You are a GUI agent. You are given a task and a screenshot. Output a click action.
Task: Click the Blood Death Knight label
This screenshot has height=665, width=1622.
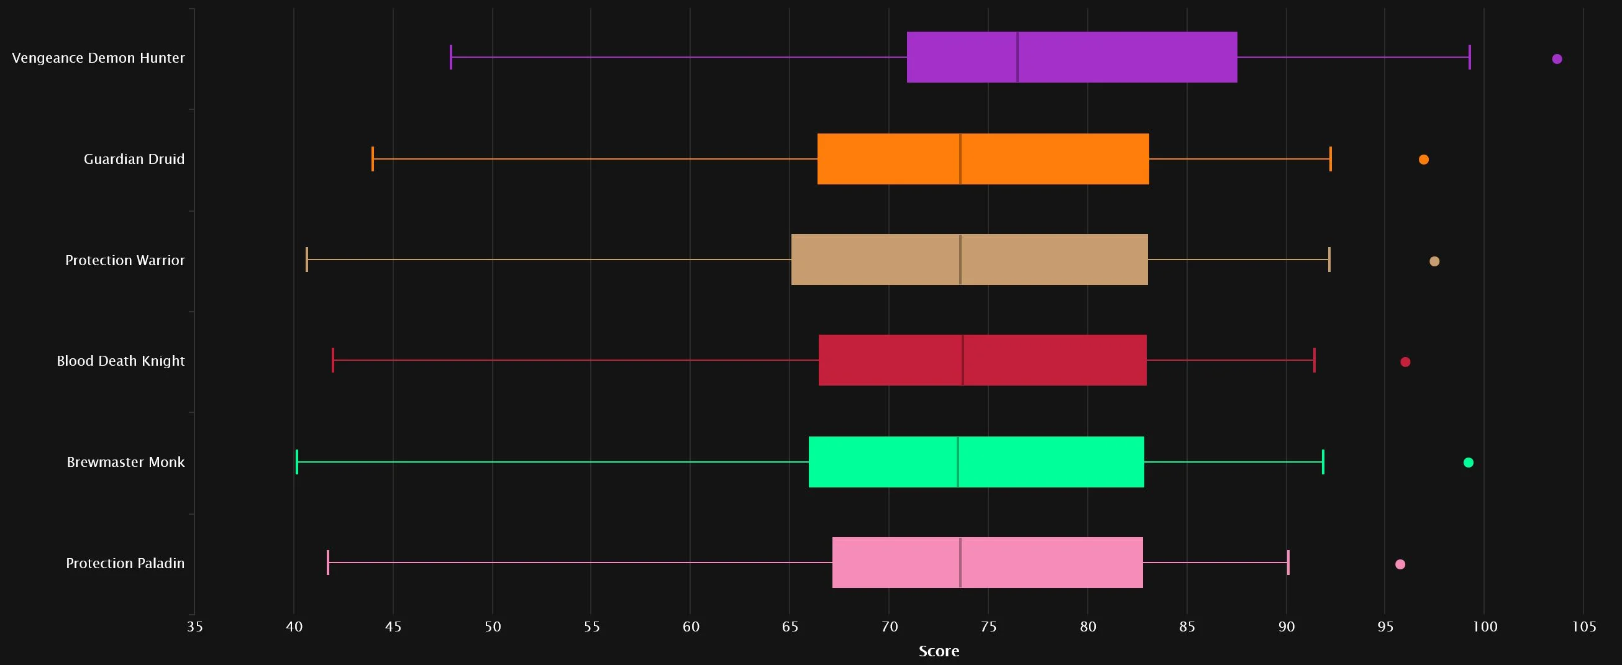[x=121, y=361]
